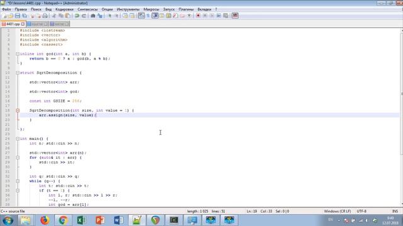Toggle synchronized vertical scrolling
Screen dimensions: 403x226
[125, 16]
